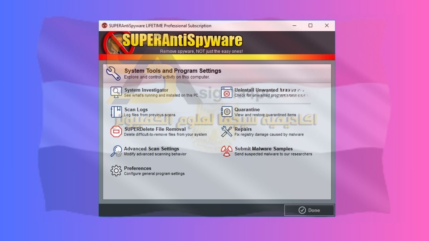The width and height of the screenshot is (429, 241).
Task: Click the System Investigator magnifier icon
Action: click(x=116, y=92)
